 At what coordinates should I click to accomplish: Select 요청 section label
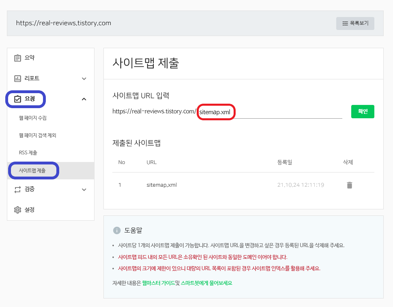tap(30, 99)
